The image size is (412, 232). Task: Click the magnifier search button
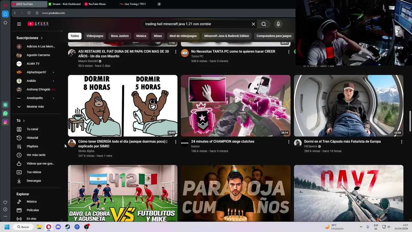(264, 24)
